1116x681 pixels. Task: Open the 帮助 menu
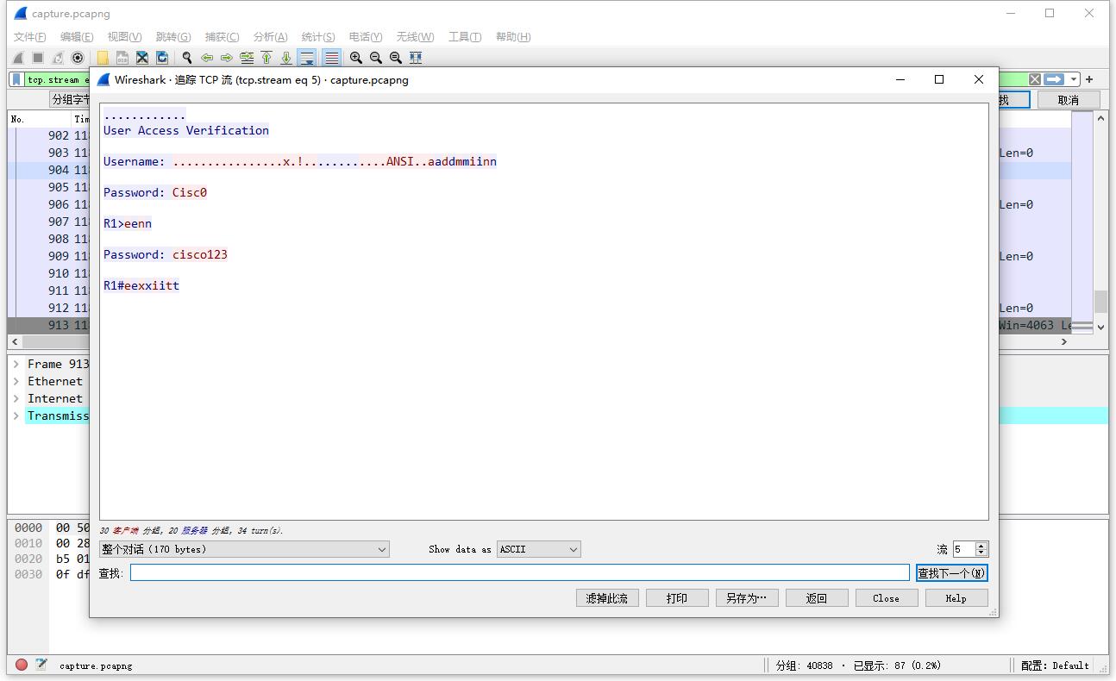(513, 36)
